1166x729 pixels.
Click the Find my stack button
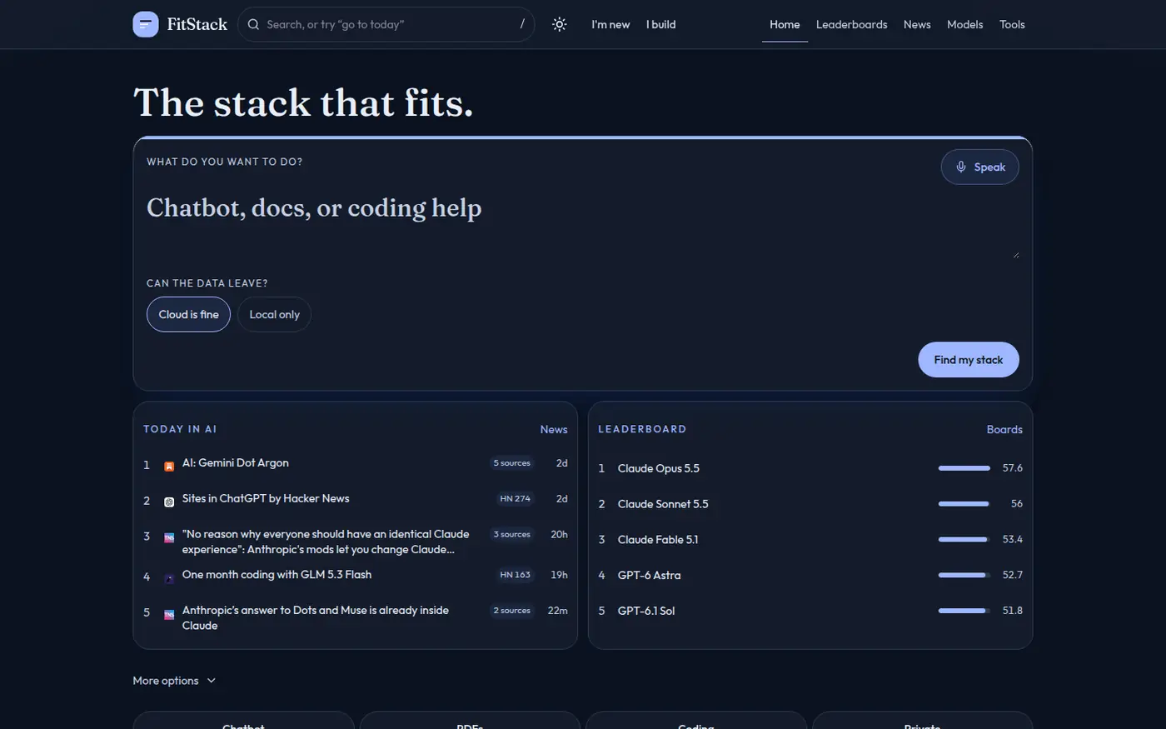click(x=969, y=359)
